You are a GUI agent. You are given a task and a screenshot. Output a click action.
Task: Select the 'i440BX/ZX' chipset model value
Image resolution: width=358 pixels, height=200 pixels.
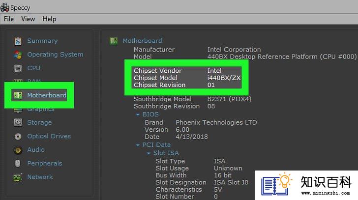[x=224, y=78]
